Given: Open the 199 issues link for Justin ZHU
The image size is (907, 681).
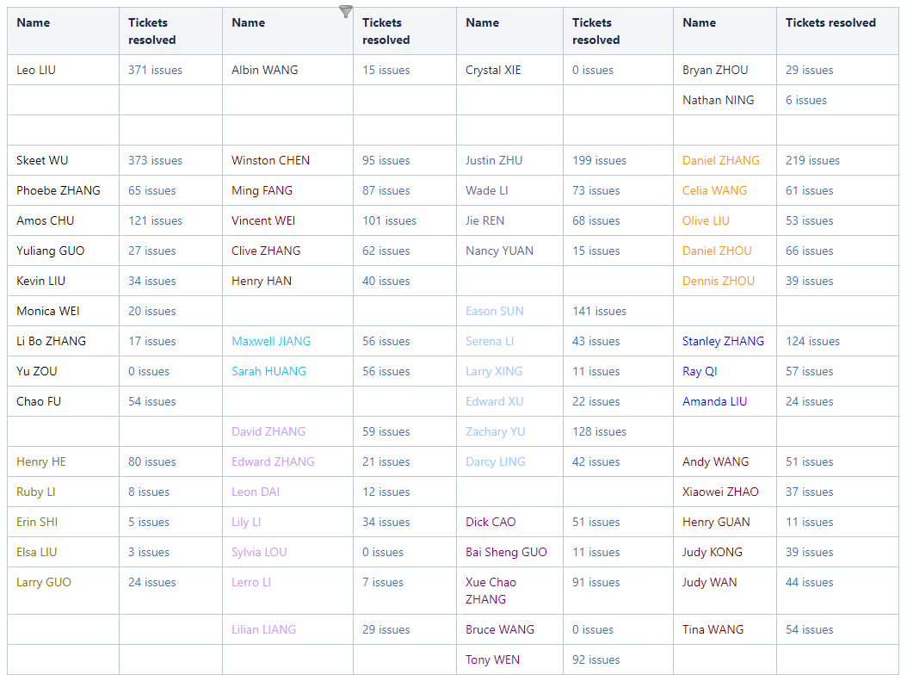Looking at the screenshot, I should coord(599,160).
